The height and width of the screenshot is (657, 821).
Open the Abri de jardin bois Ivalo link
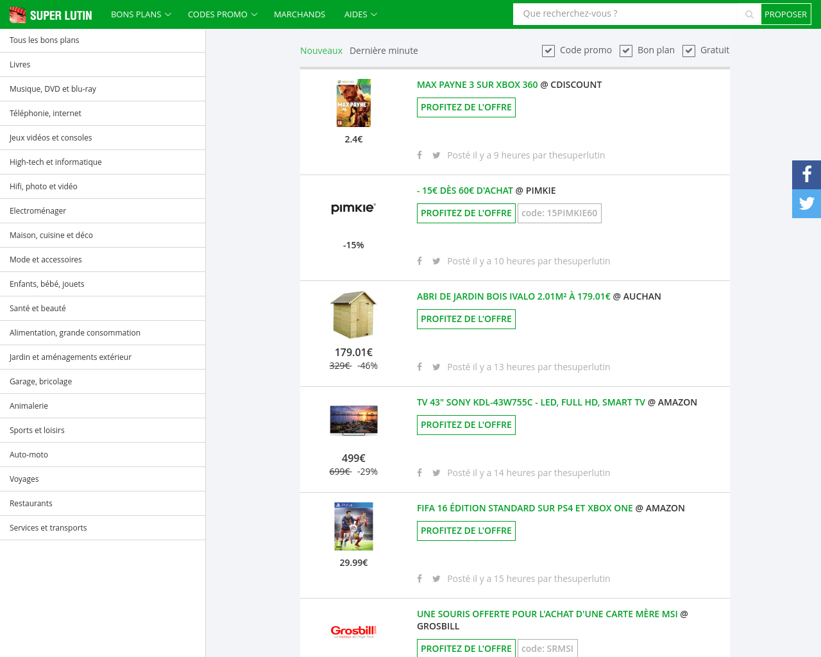[514, 296]
